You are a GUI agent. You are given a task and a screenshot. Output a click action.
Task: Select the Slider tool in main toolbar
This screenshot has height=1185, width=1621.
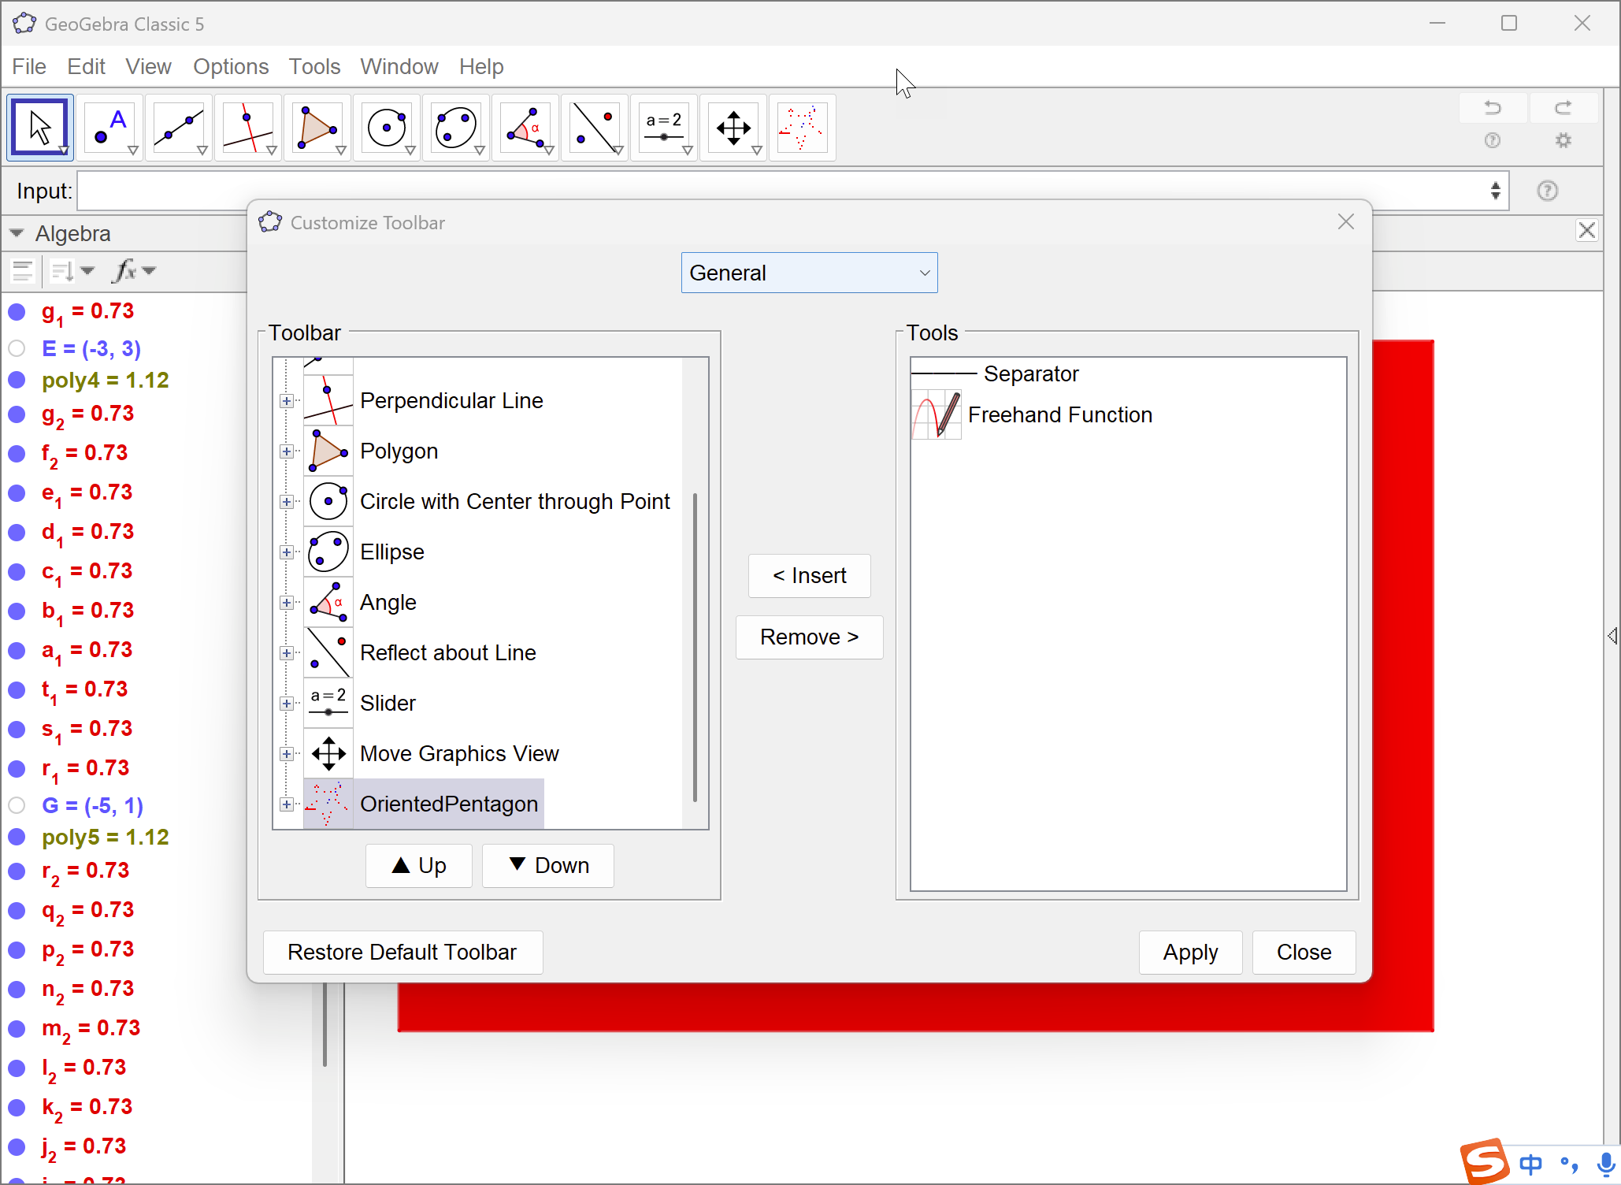663,128
